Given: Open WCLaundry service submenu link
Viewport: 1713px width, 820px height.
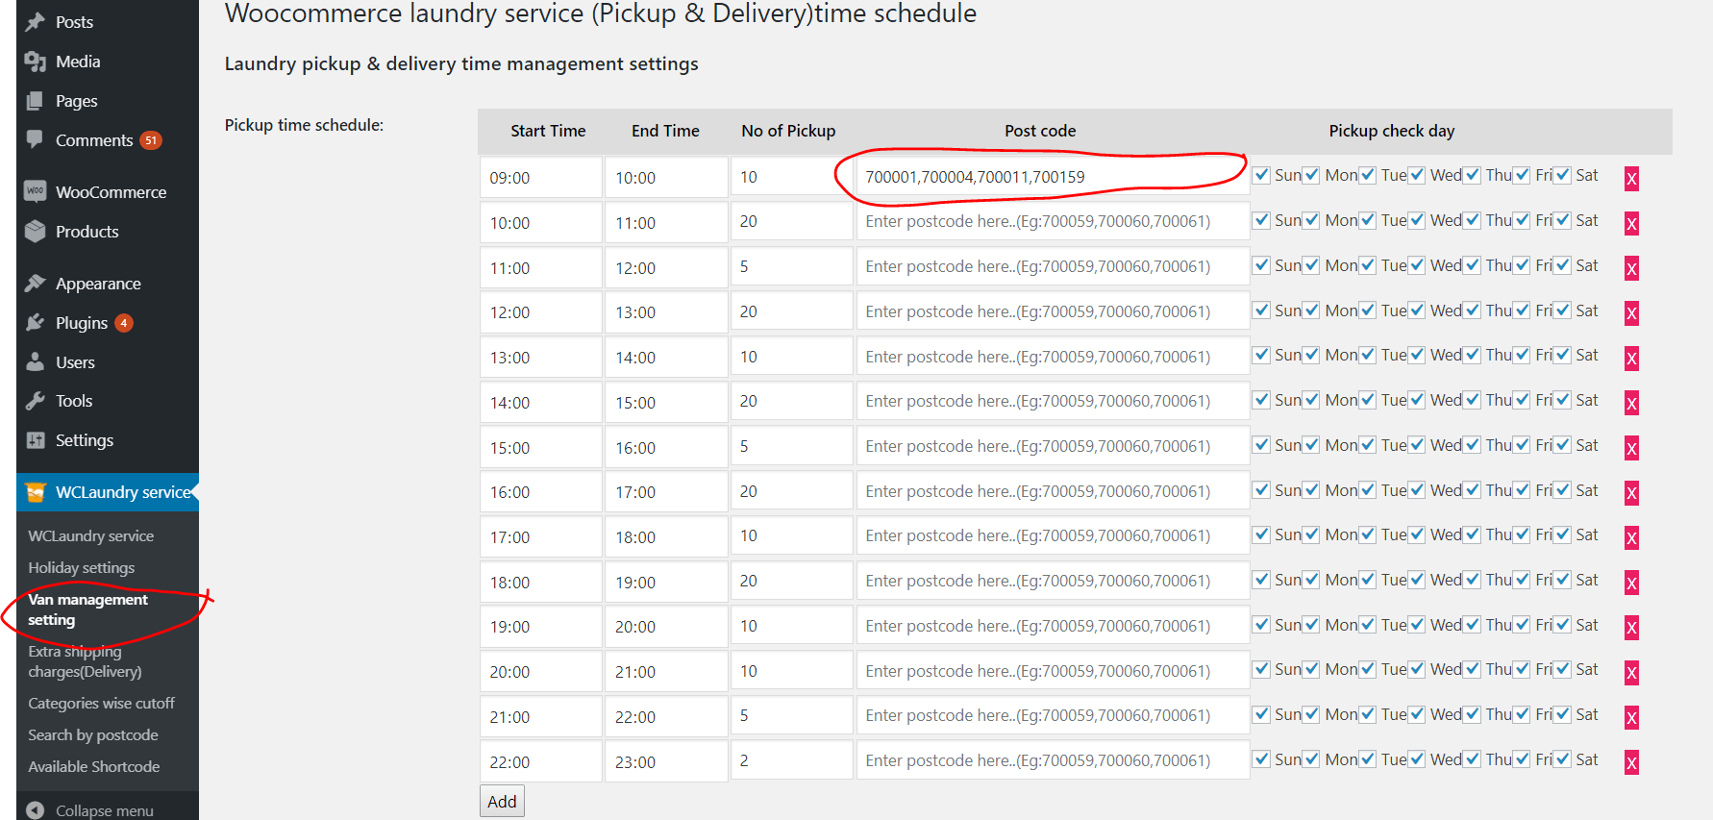Looking at the screenshot, I should pos(90,535).
